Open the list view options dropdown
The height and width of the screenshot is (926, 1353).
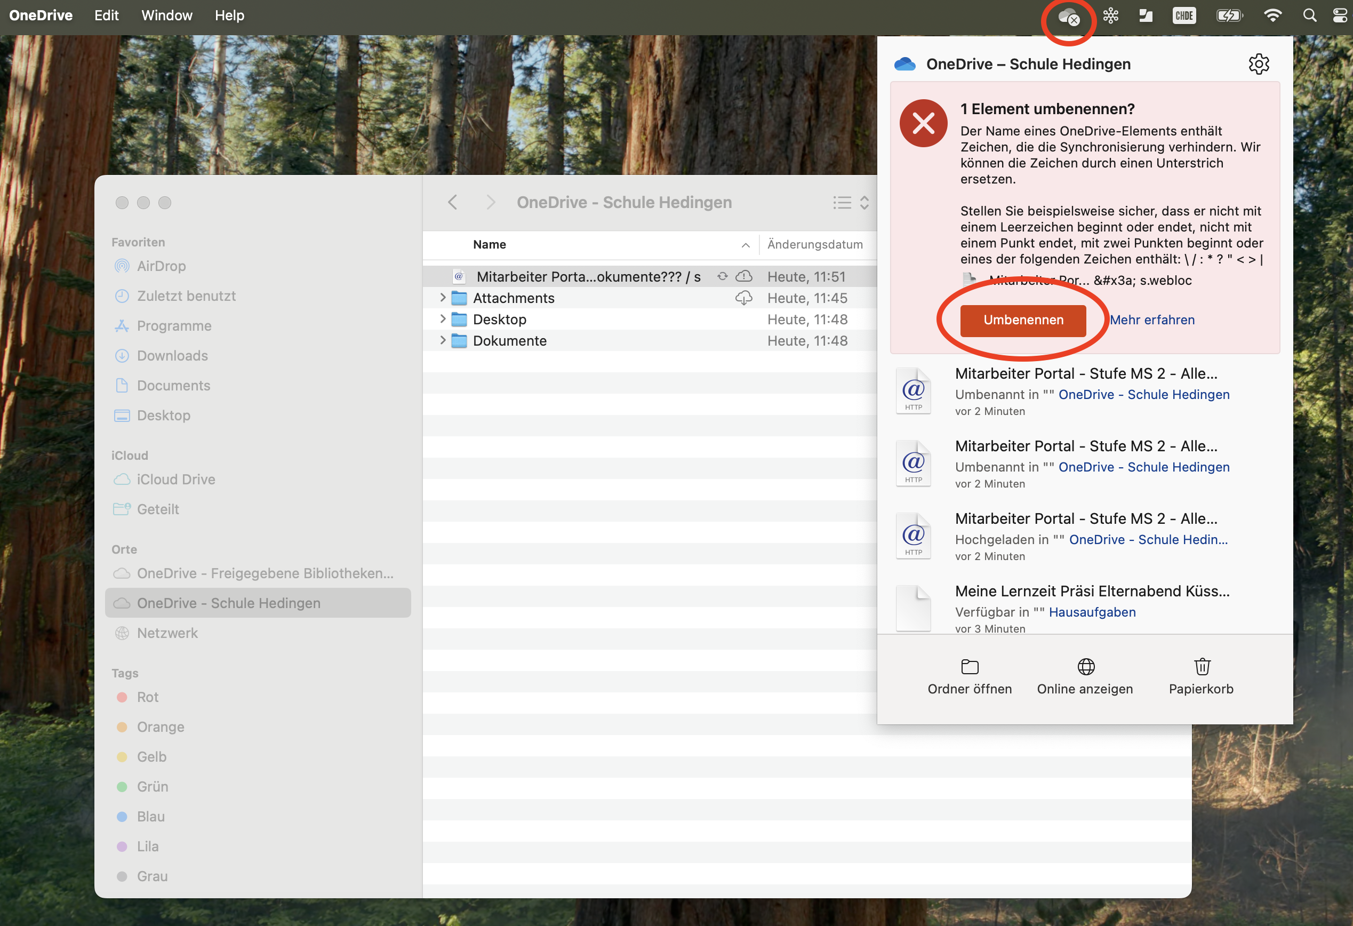pos(851,202)
